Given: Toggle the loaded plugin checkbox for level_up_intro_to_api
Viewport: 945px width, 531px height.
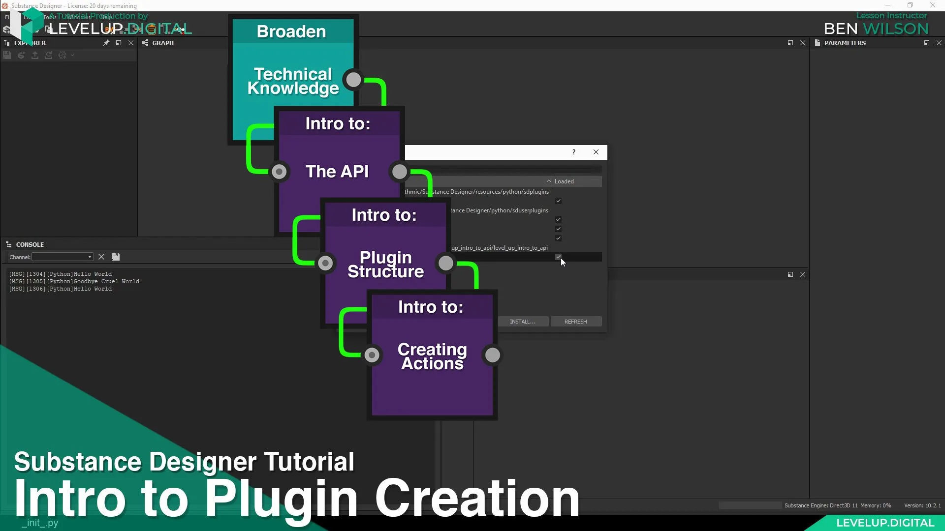Looking at the screenshot, I should pyautogui.click(x=558, y=257).
